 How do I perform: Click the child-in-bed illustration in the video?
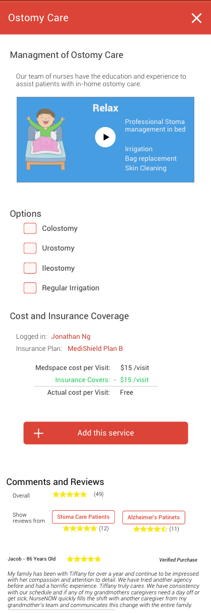point(45,140)
